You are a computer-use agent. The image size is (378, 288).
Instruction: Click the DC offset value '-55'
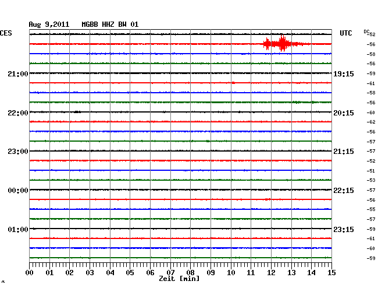[371, 209]
